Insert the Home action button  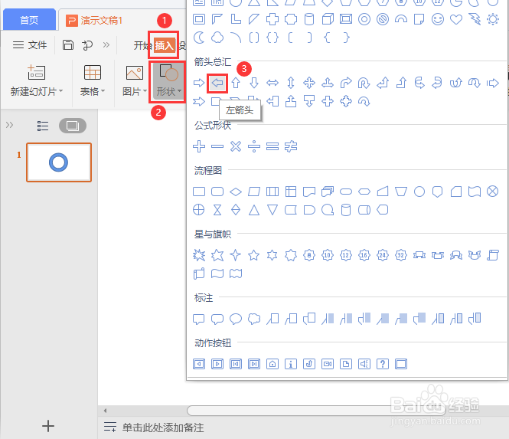[x=272, y=364]
